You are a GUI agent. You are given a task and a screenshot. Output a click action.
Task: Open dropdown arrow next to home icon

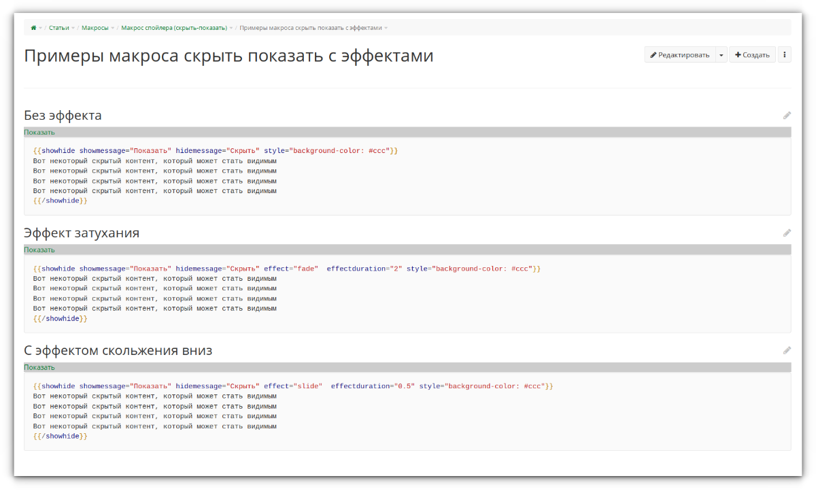coord(40,28)
